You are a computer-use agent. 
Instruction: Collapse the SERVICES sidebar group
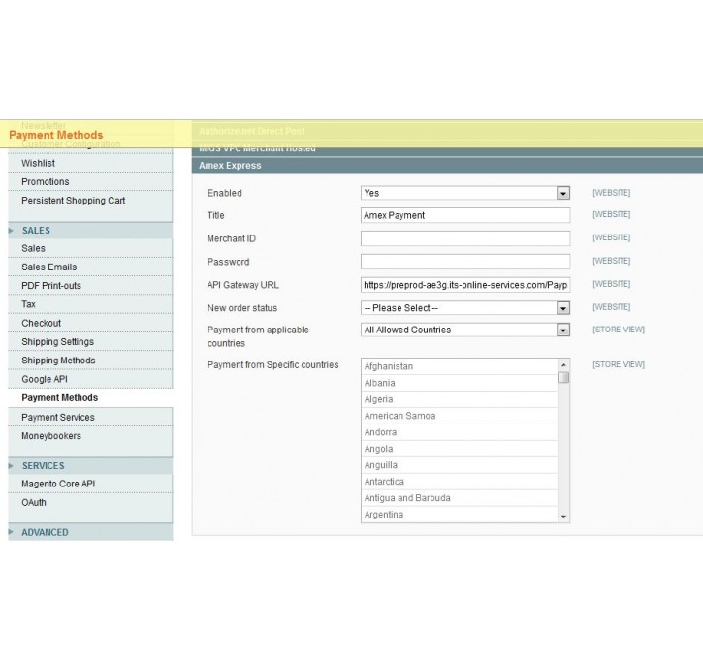(89, 466)
